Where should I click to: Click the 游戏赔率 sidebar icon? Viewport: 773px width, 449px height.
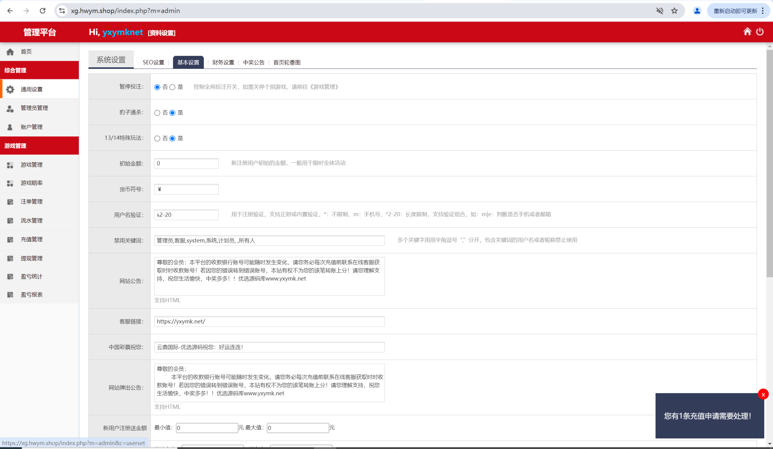pos(10,183)
